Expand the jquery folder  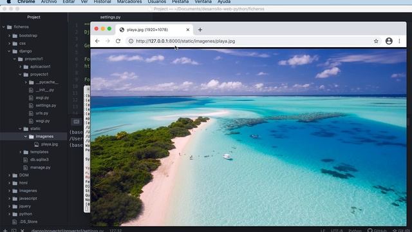tap(9, 206)
